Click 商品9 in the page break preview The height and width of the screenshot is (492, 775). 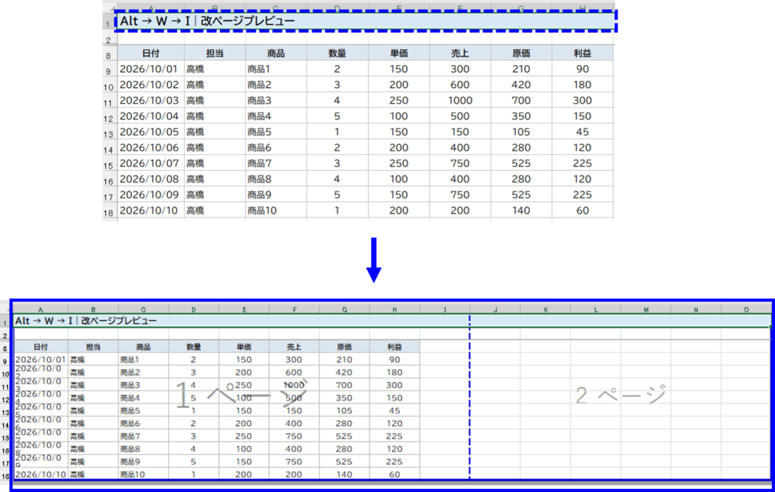click(x=143, y=462)
